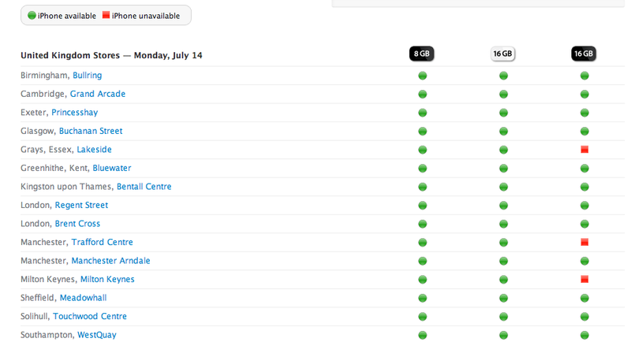
Task: Click the 'Kingston upon Thames,' location text
Action: tap(68, 187)
